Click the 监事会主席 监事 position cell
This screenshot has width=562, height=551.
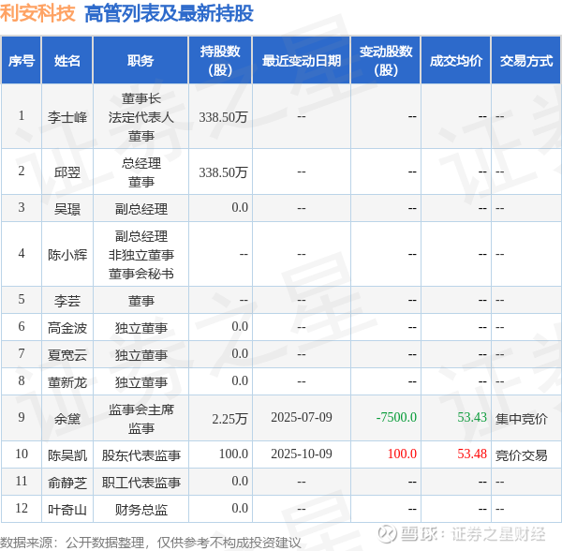coord(140,419)
